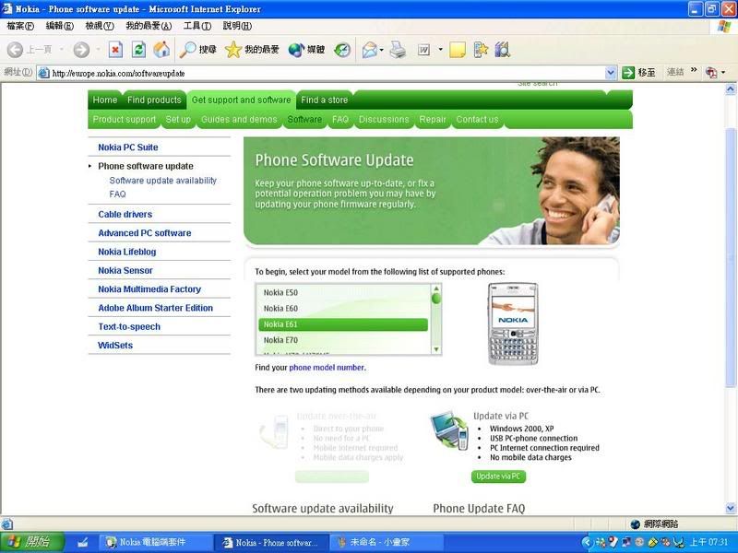Open the Windows Start button
The width and height of the screenshot is (738, 553).
pyautogui.click(x=32, y=542)
